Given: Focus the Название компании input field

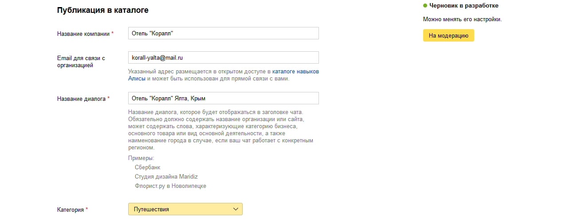Looking at the screenshot, I should point(223,33).
